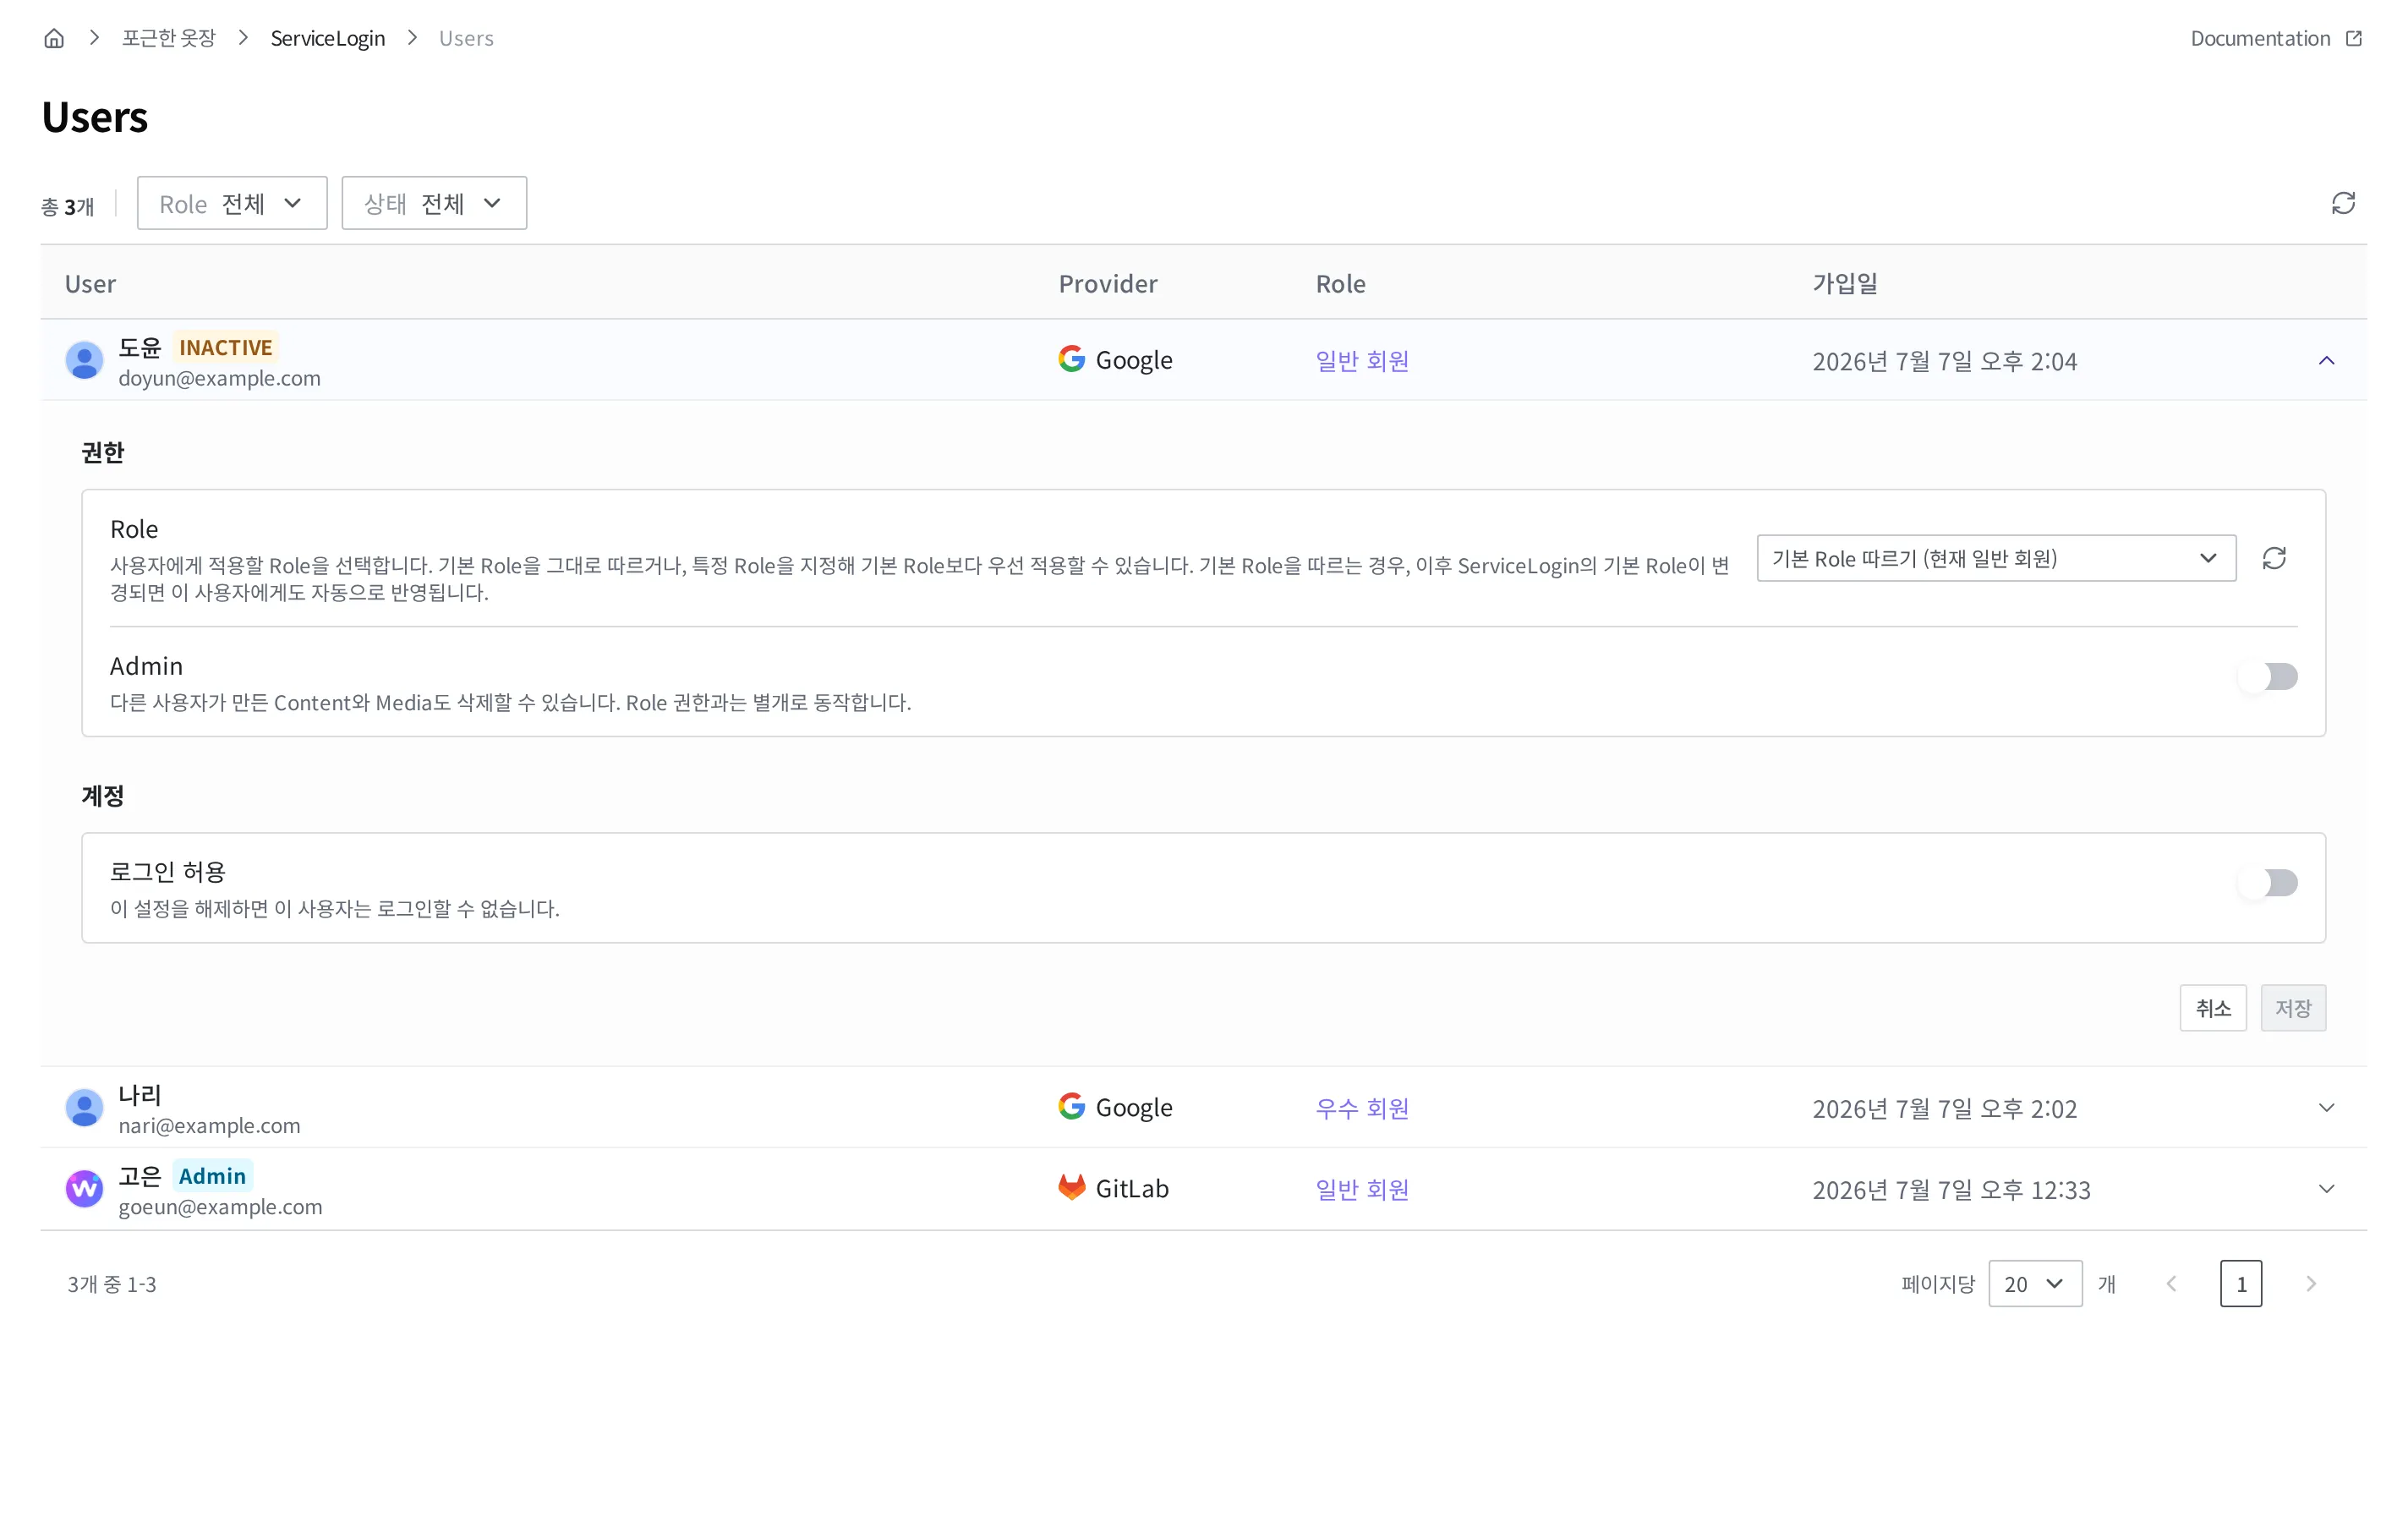
Task: Open the per-page count 20 selector
Action: click(x=2035, y=1283)
